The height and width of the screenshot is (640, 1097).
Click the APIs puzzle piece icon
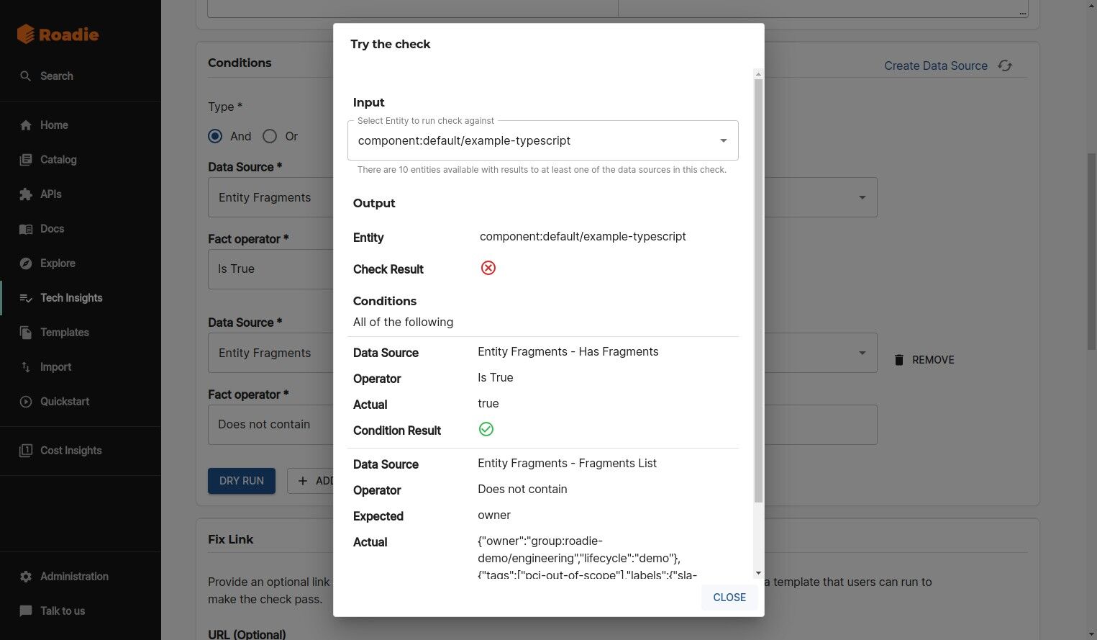[x=26, y=194]
